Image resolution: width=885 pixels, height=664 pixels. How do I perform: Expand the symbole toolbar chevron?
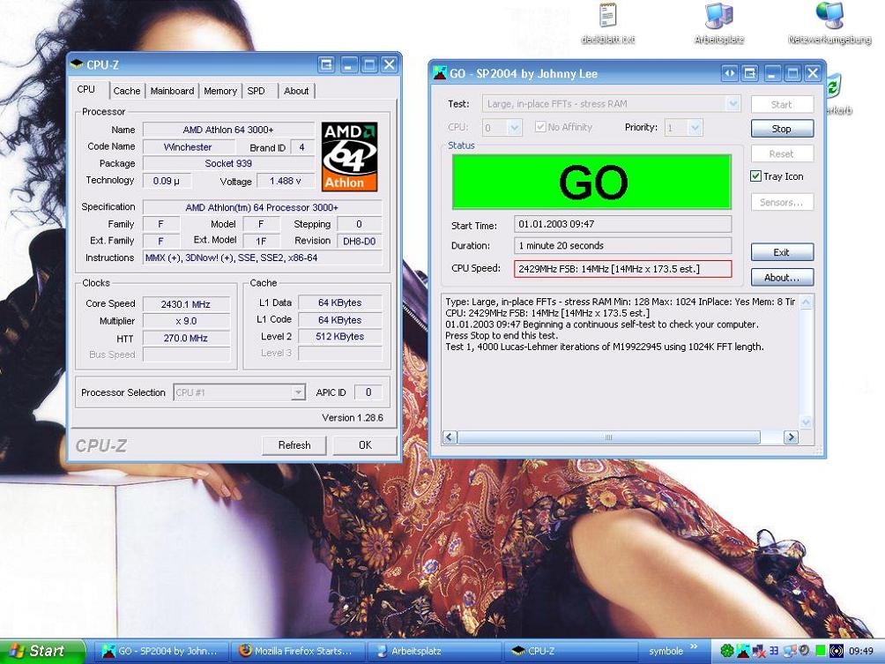click(694, 646)
